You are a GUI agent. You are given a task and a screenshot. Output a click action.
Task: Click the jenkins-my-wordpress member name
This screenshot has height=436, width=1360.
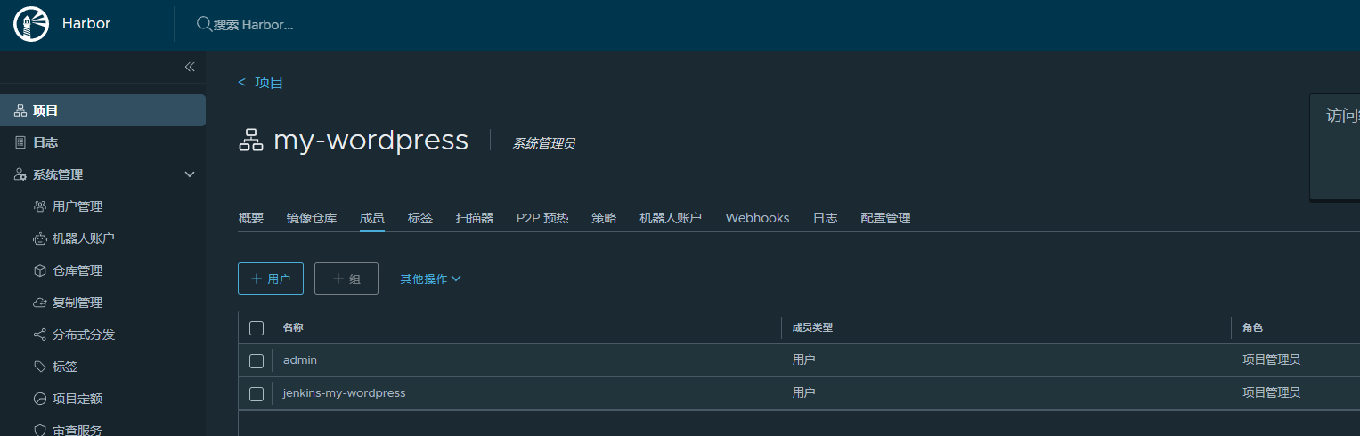pyautogui.click(x=344, y=392)
